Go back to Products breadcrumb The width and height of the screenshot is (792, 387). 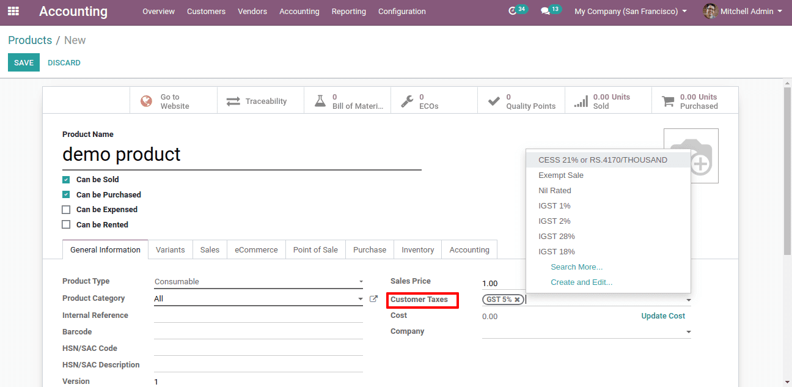(30, 40)
